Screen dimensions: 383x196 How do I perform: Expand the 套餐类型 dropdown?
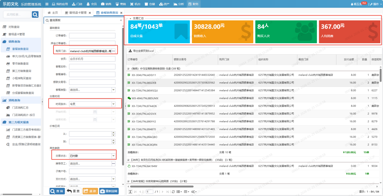point(113,90)
